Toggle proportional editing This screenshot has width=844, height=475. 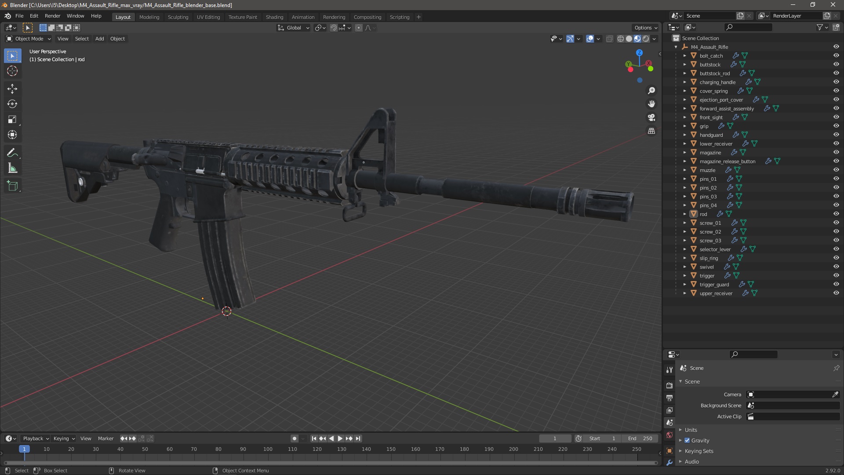359,28
